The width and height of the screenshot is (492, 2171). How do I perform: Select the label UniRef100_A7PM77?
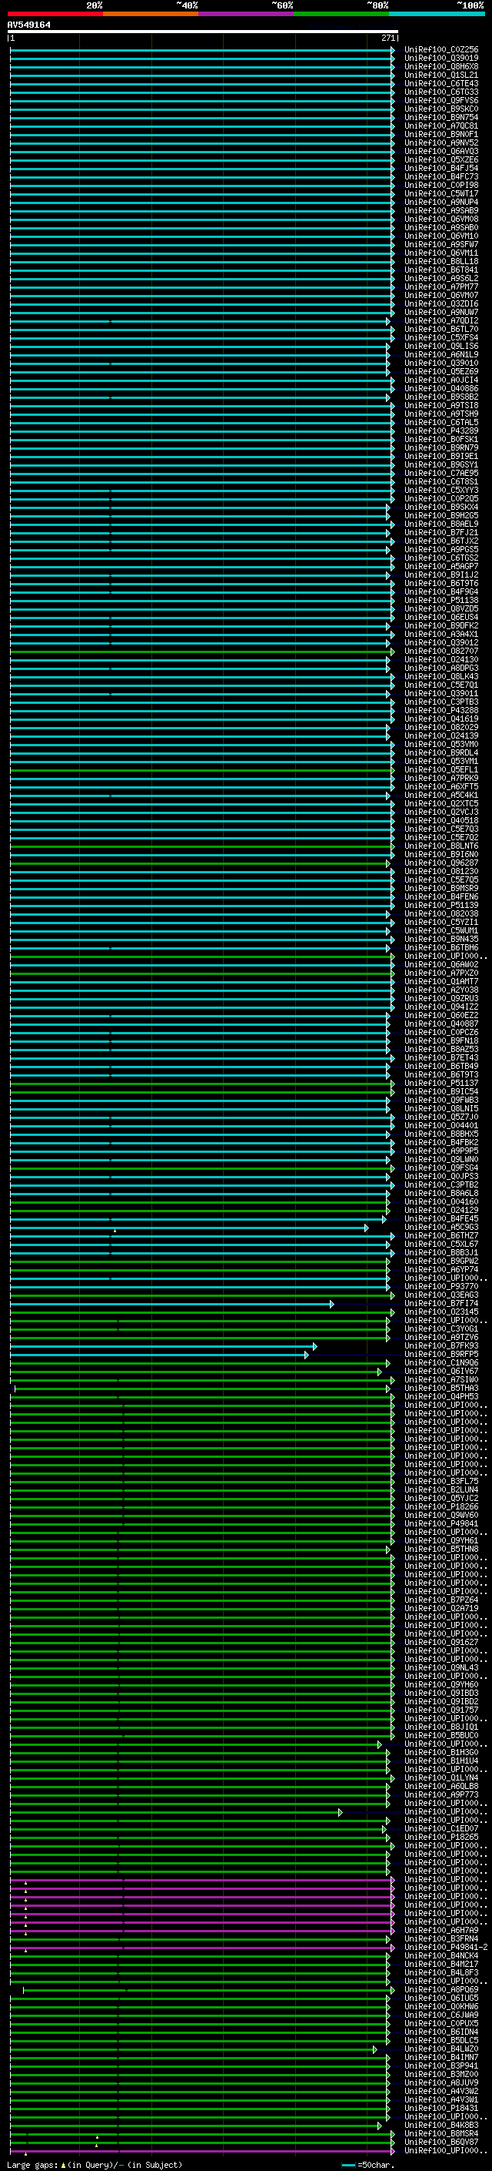coord(440,286)
